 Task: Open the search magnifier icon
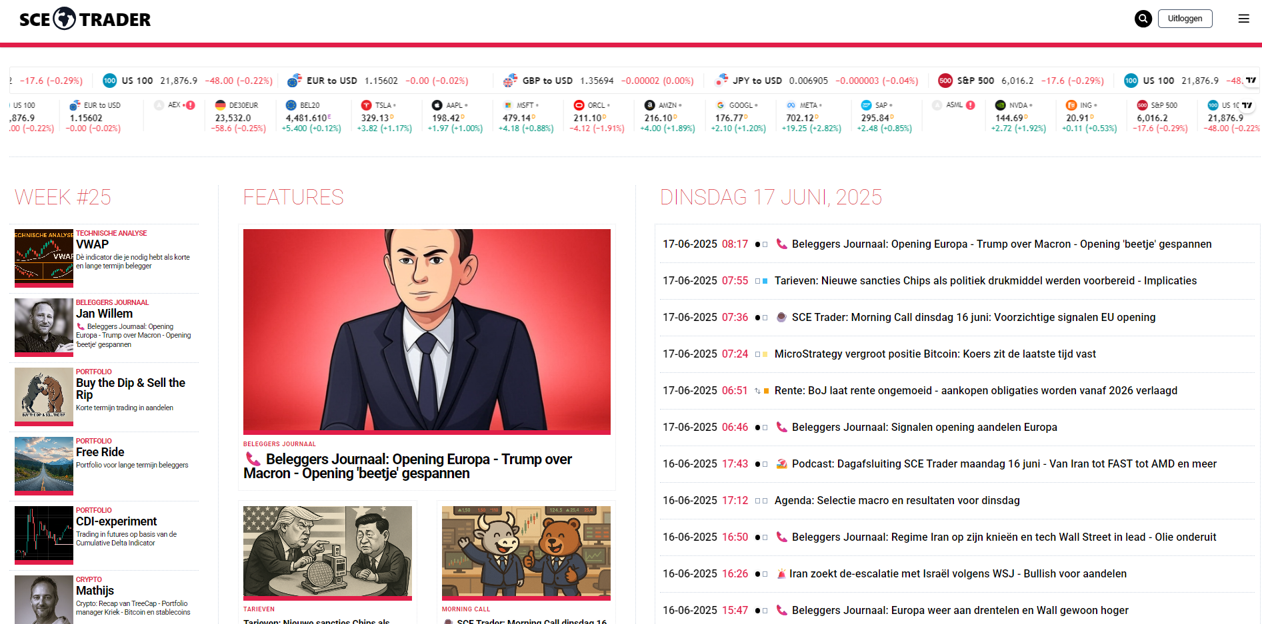click(x=1143, y=19)
